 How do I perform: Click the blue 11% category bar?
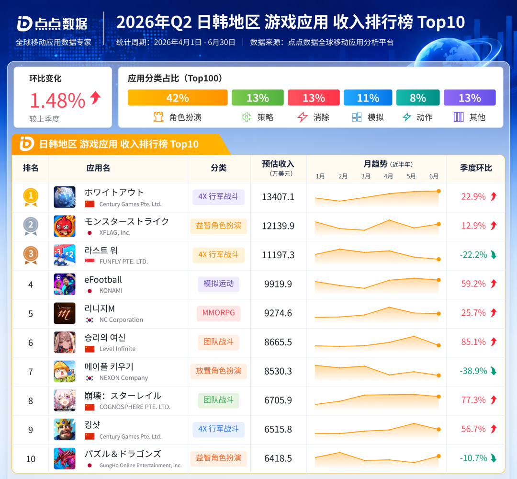(368, 98)
